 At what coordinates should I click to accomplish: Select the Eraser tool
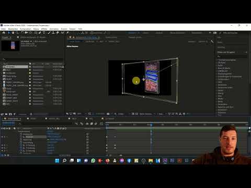point(58,33)
